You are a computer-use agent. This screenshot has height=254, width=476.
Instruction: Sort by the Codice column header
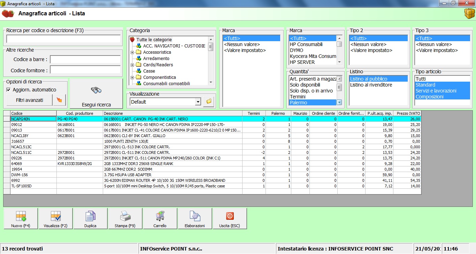tap(33, 113)
